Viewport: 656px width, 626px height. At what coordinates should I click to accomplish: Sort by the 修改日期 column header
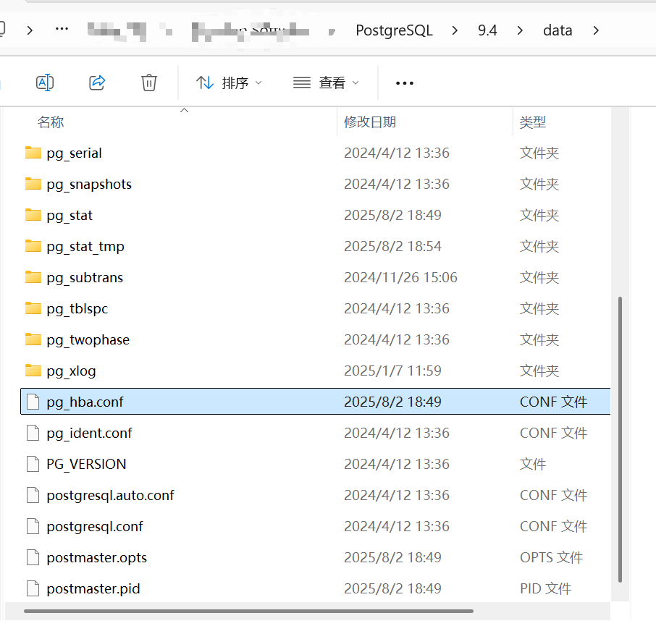click(370, 122)
